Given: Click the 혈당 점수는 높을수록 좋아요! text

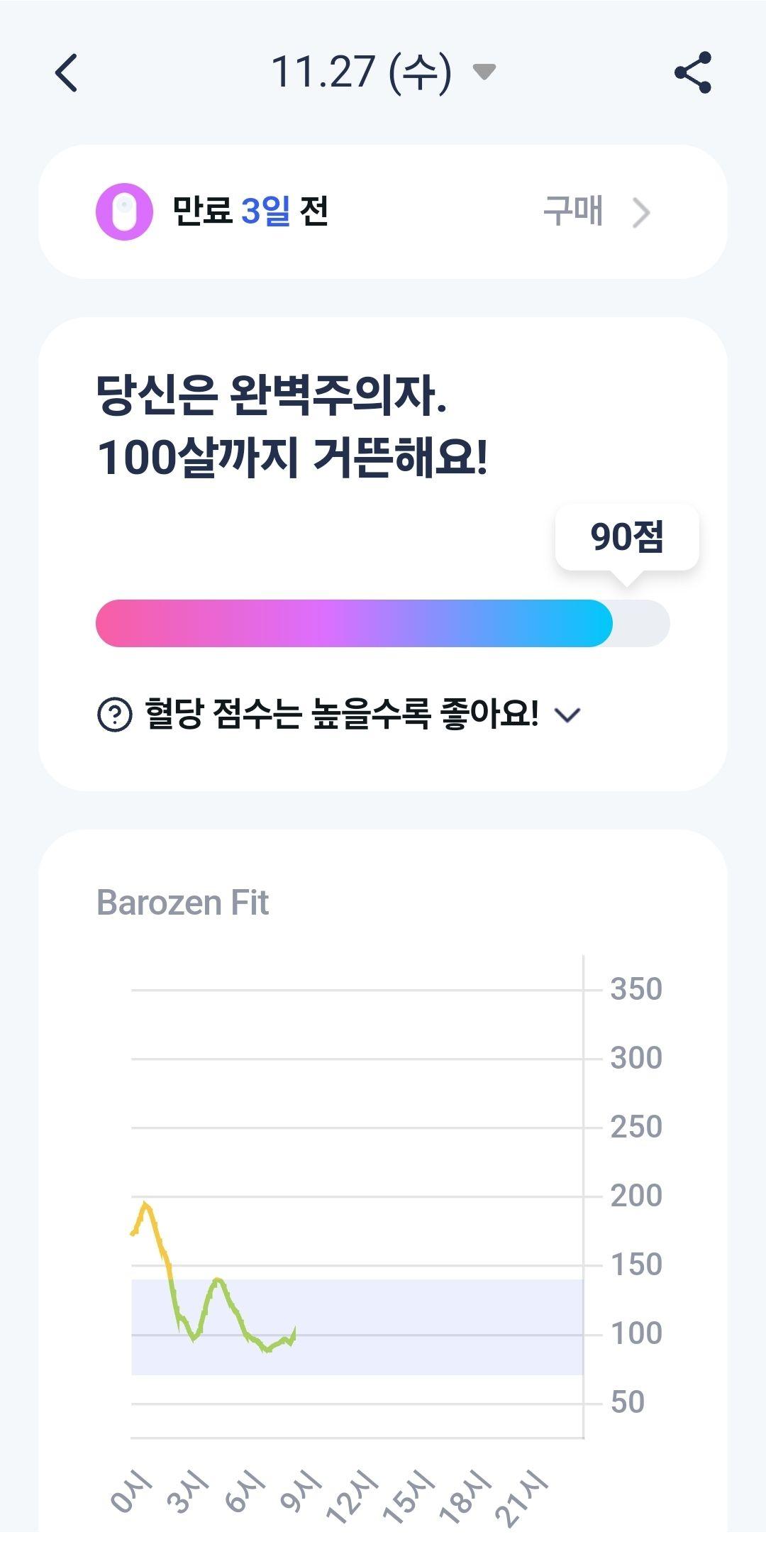Looking at the screenshot, I should 342,714.
